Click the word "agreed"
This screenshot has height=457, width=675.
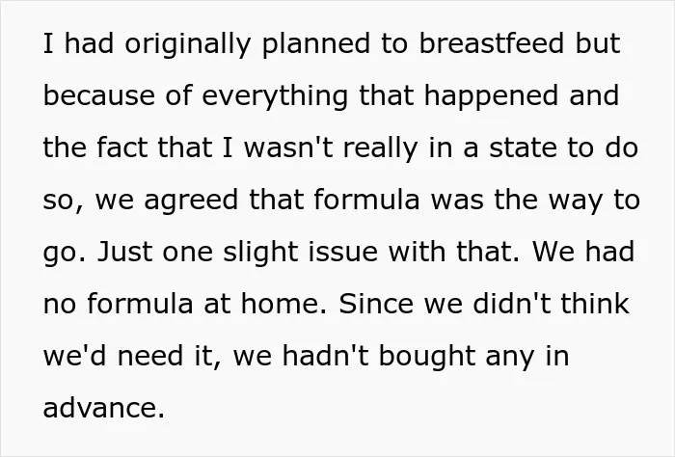pyautogui.click(x=191, y=201)
